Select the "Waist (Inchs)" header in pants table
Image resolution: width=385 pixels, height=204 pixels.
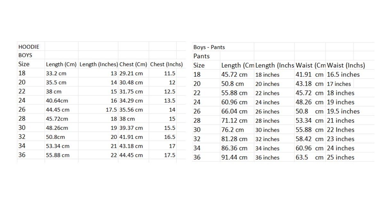click(x=346, y=65)
